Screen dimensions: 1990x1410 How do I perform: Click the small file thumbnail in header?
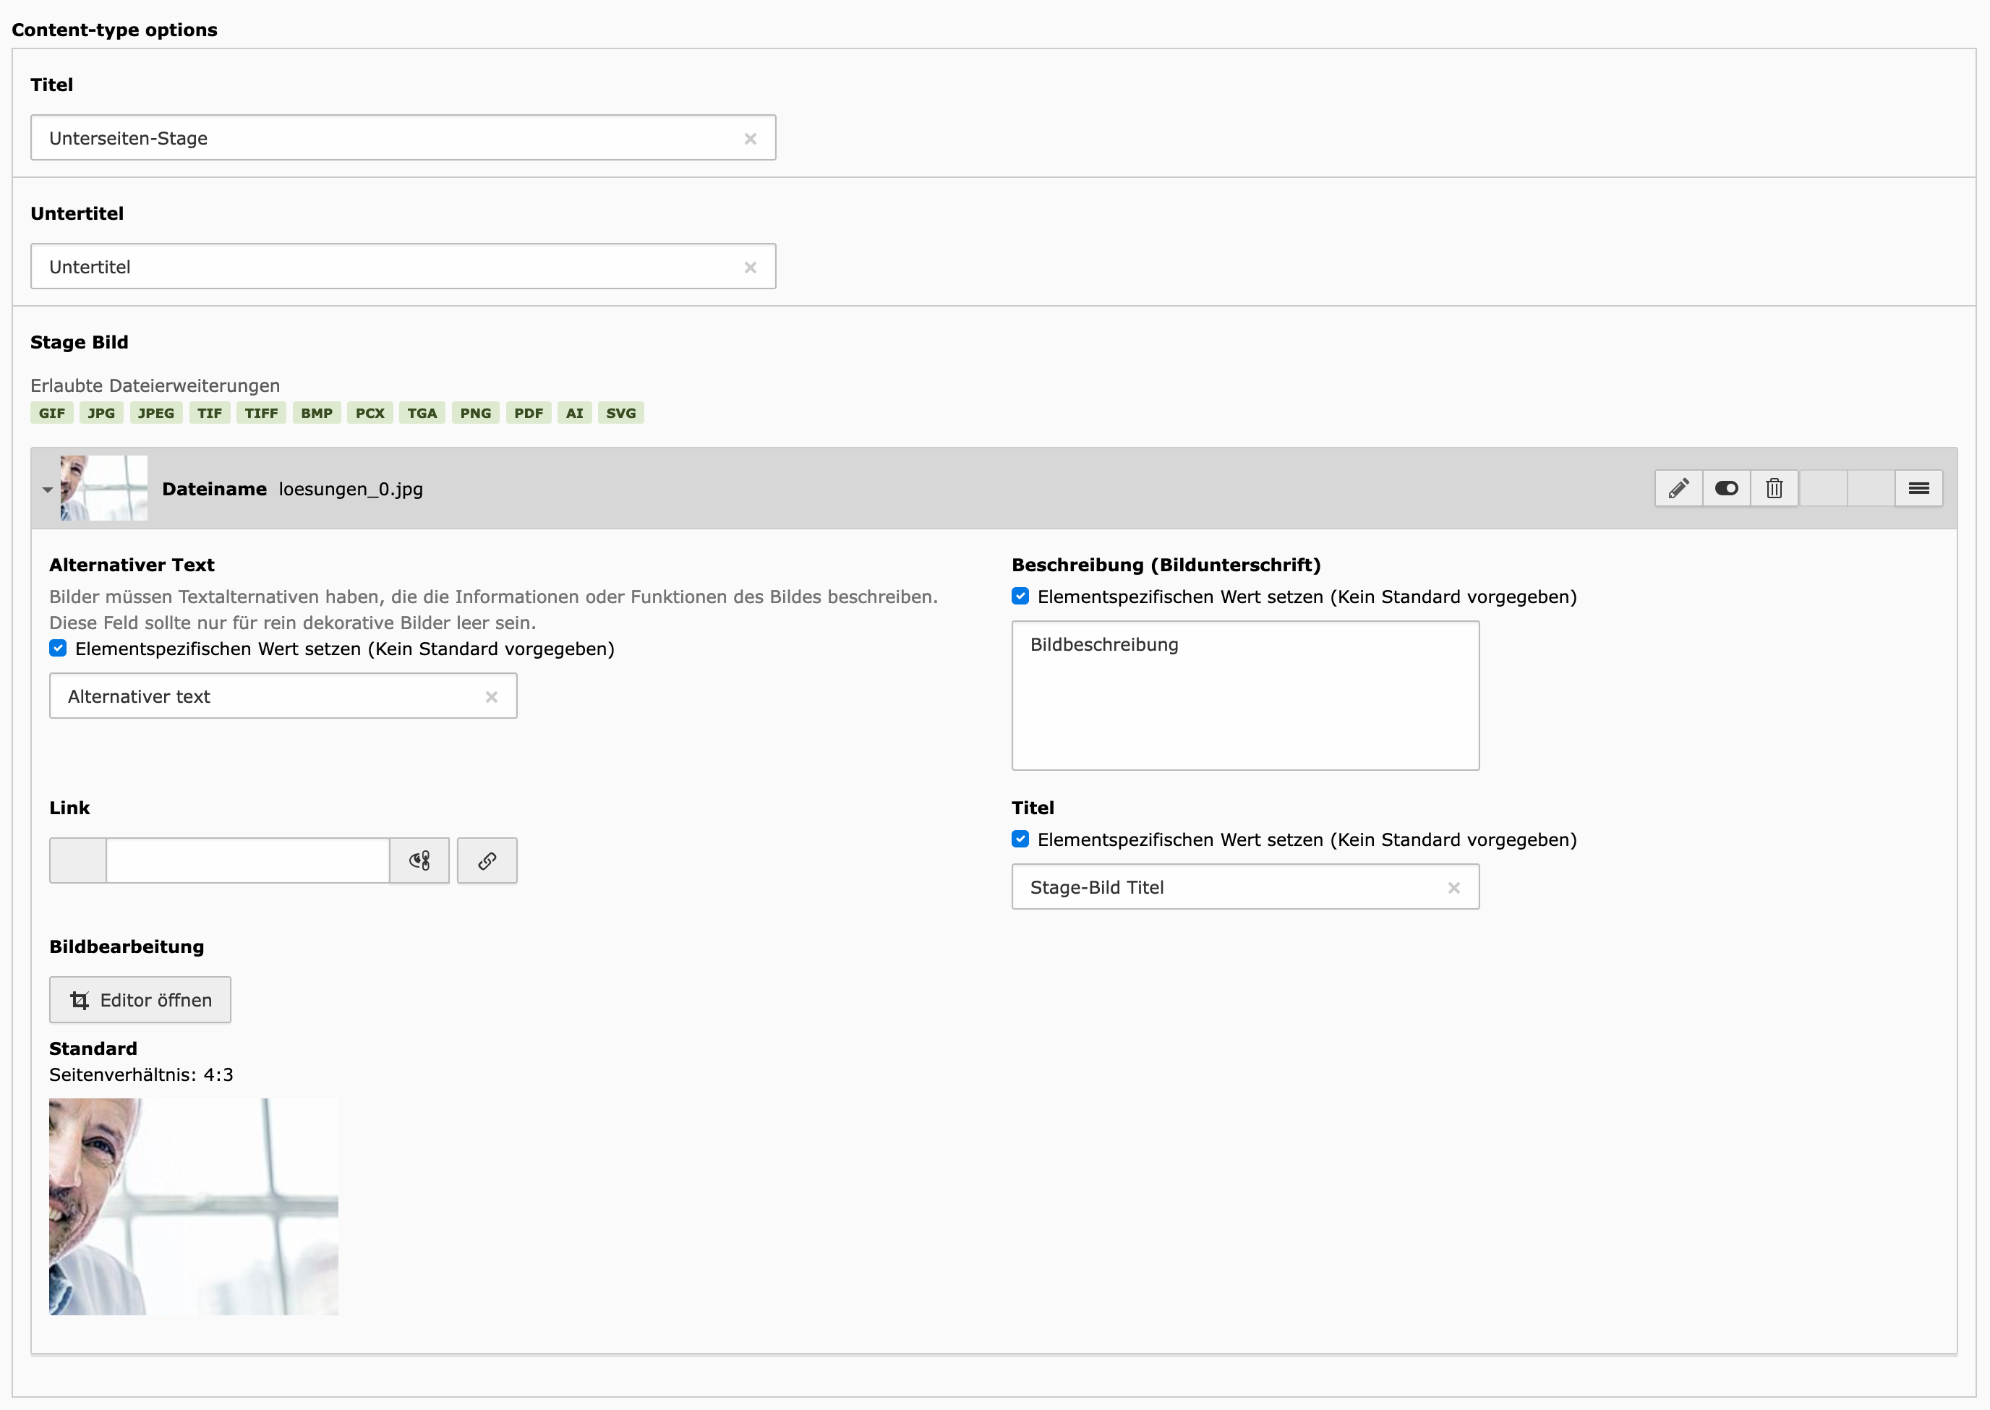[x=104, y=488]
